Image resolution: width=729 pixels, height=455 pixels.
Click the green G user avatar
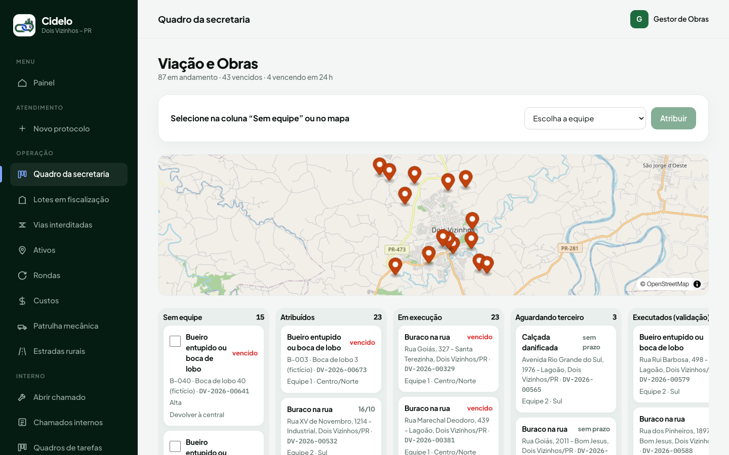coord(639,19)
